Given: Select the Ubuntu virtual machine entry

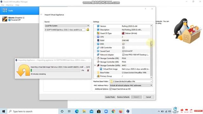Looking at the screenshot, I should click(19, 19).
